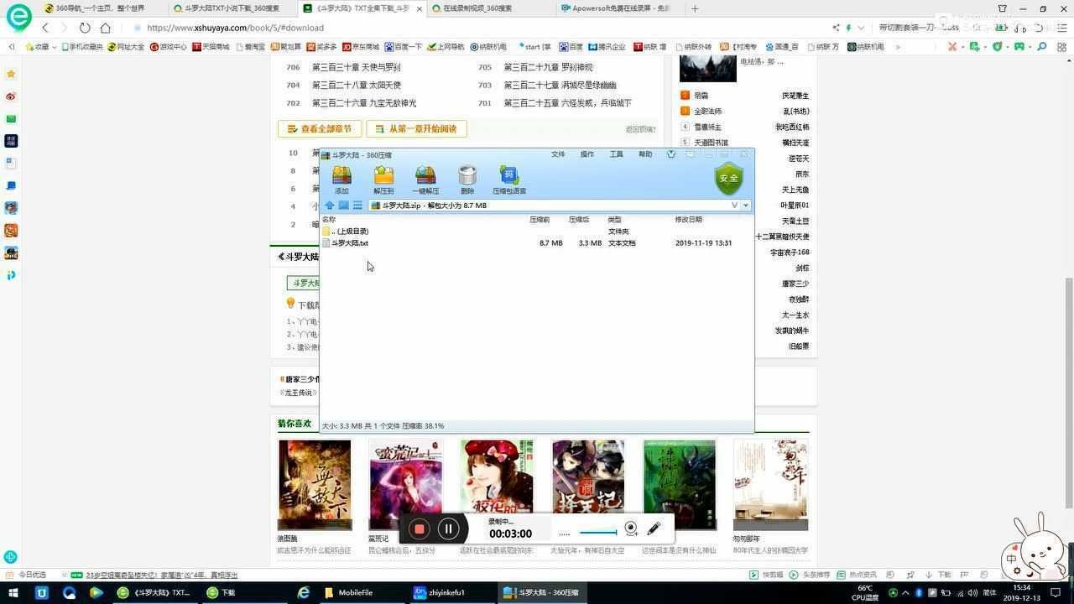This screenshot has width=1074, height=604.
Task: Click the 压缩包语言 archive language icon
Action: (x=508, y=180)
